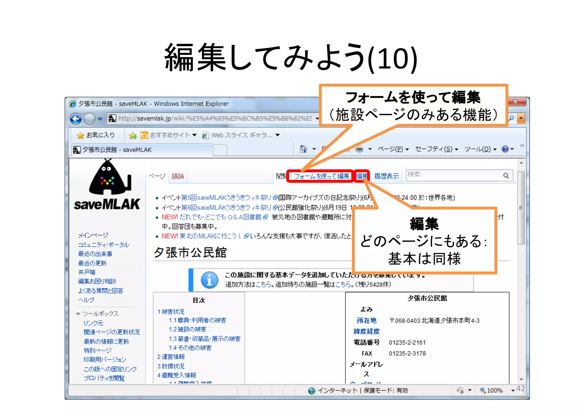Click the browser forward arrow button
Viewport: 583px width, 412px height.
[89, 119]
